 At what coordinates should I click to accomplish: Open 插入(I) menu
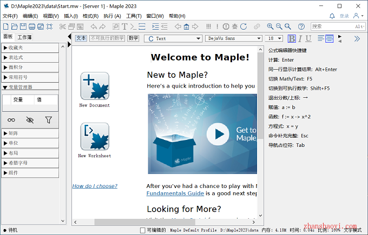point(71,16)
